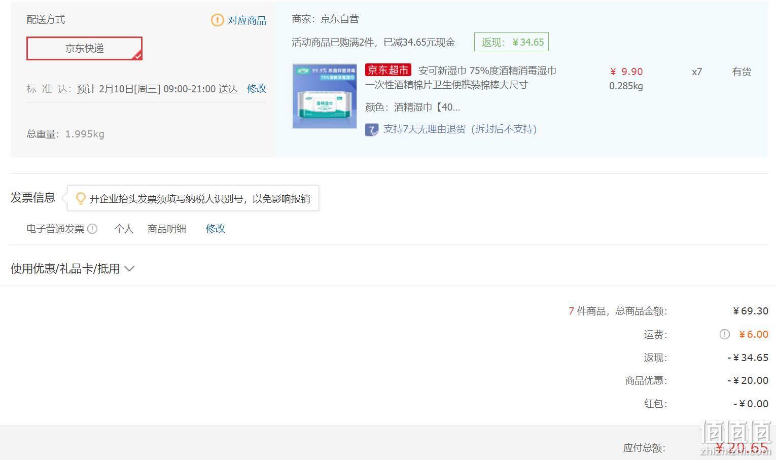776x460 pixels.
Task: Click the 电子普通发票 label
Action: pyautogui.click(x=55, y=229)
